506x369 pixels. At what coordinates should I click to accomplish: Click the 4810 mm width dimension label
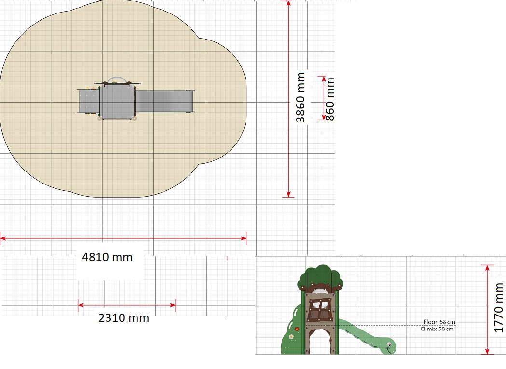click(107, 257)
